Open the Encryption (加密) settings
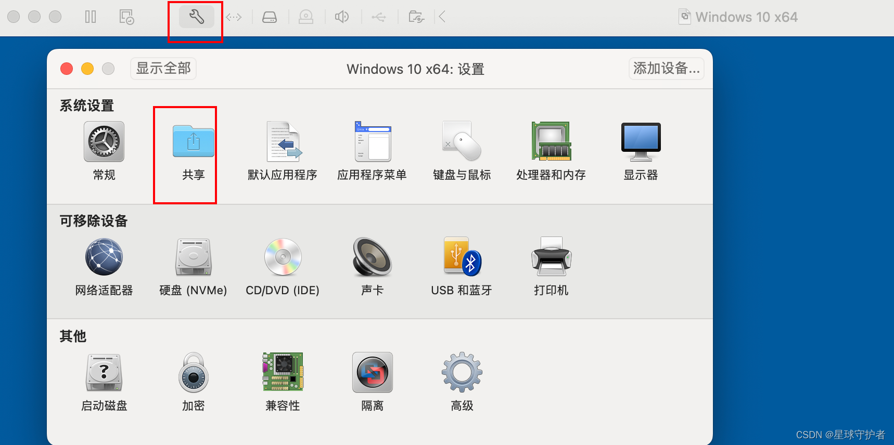Image resolution: width=894 pixels, height=445 pixels. 194,382
